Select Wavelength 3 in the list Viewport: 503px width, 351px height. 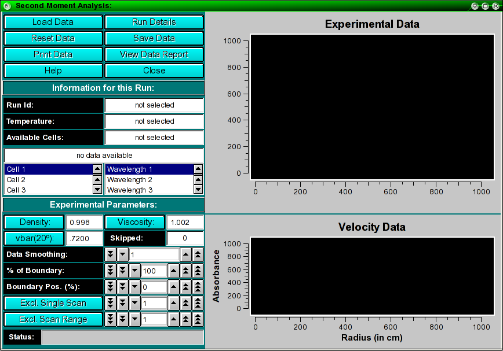point(148,190)
